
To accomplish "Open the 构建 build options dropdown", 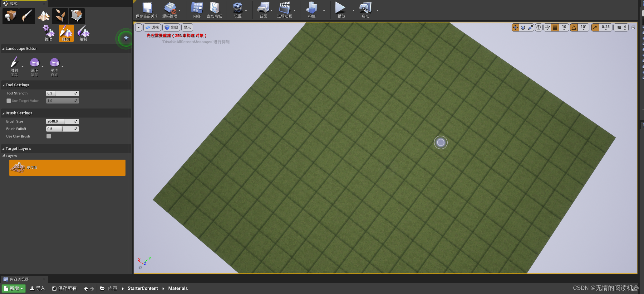I will (324, 10).
